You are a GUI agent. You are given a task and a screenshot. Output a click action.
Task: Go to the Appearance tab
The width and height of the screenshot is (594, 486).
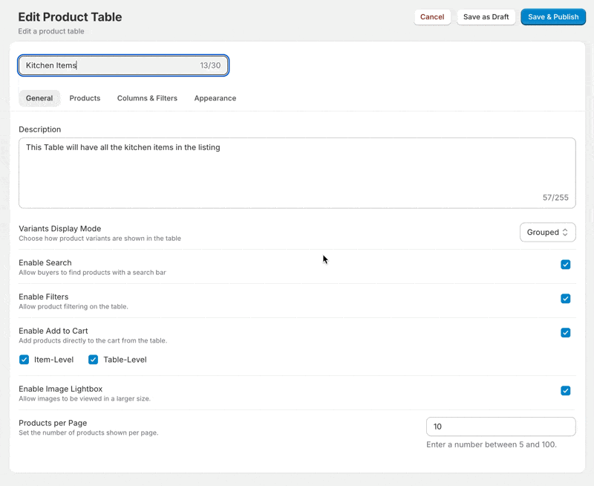215,98
